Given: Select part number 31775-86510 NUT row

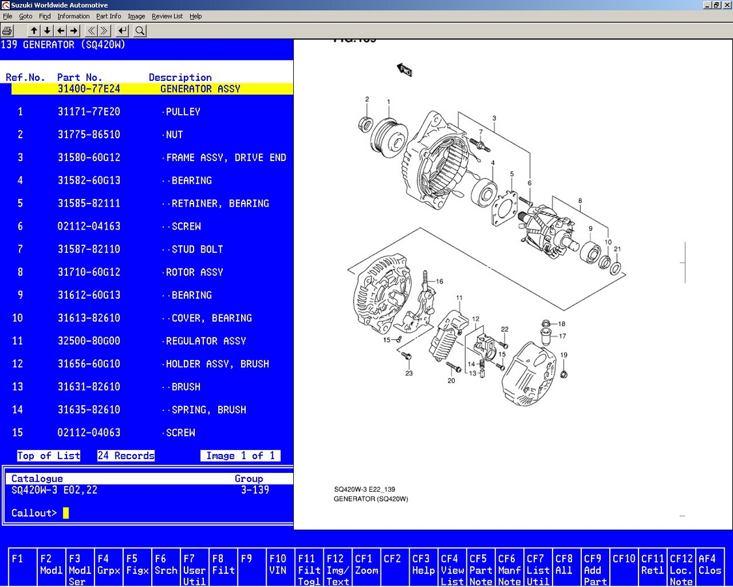Looking at the screenshot, I should point(147,135).
